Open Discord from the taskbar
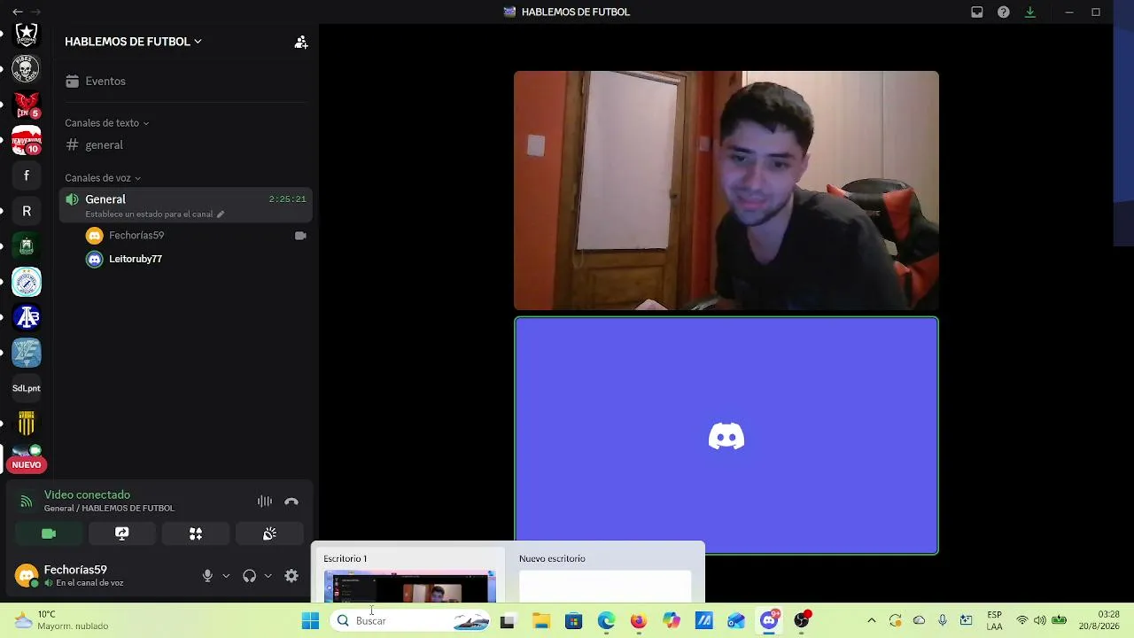The height and width of the screenshot is (638, 1134). tap(769, 621)
